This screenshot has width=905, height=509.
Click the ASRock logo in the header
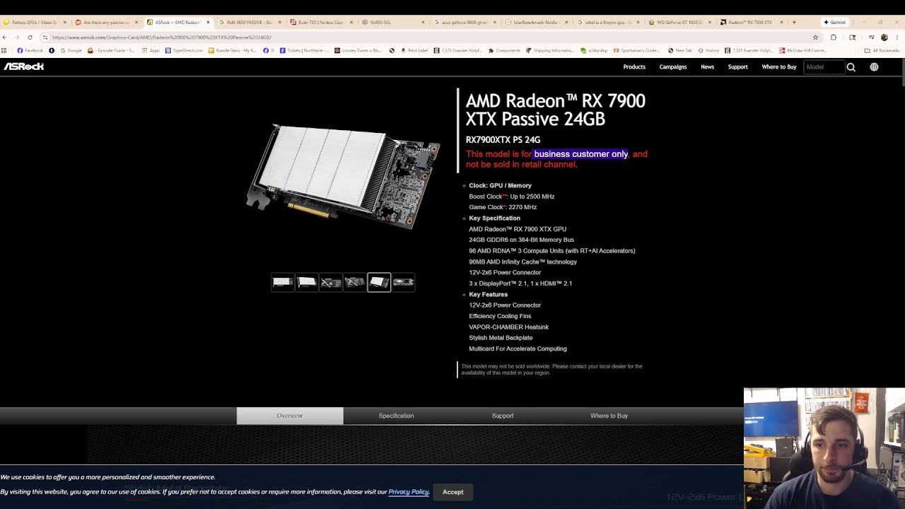point(24,66)
